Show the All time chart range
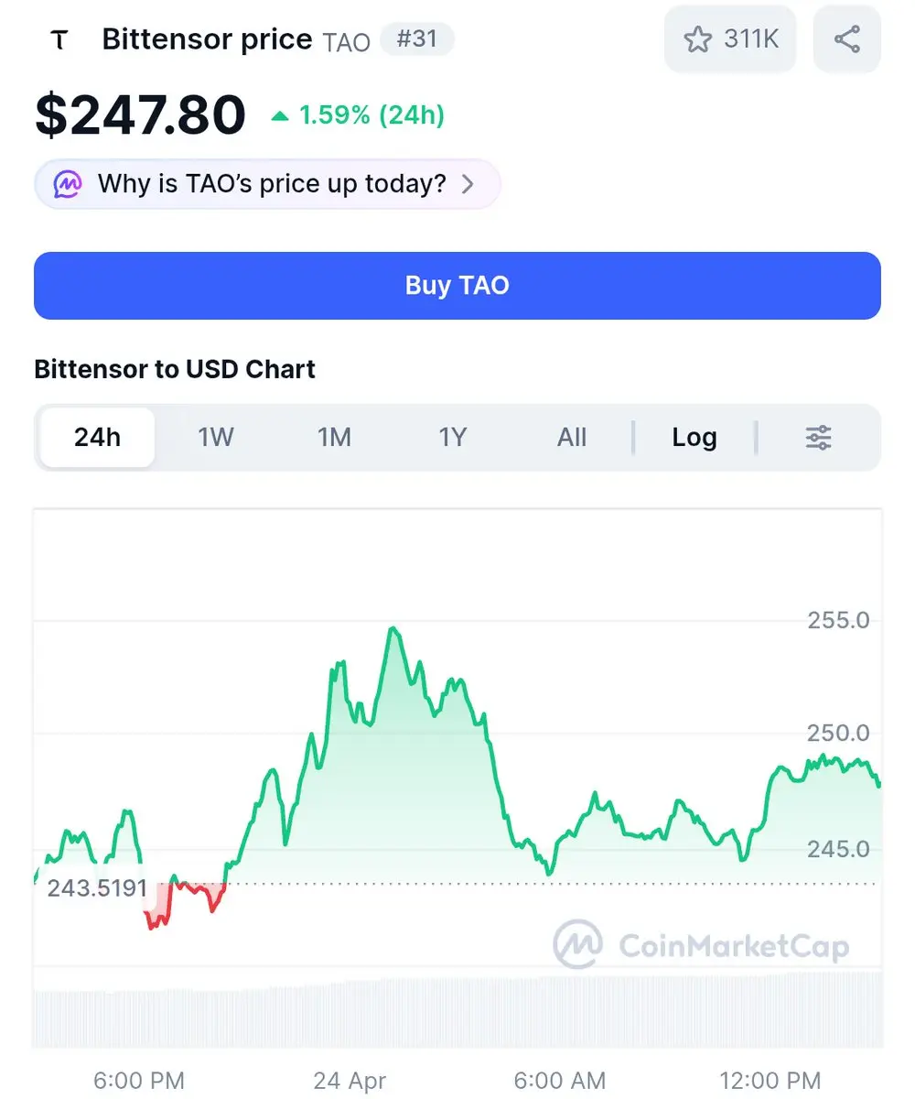 pos(572,438)
